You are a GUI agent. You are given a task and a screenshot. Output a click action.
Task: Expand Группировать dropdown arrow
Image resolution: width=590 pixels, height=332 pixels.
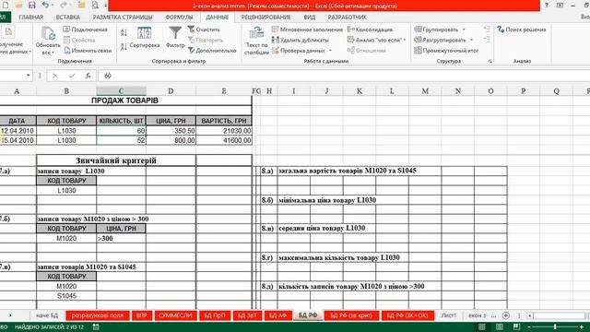464,30
